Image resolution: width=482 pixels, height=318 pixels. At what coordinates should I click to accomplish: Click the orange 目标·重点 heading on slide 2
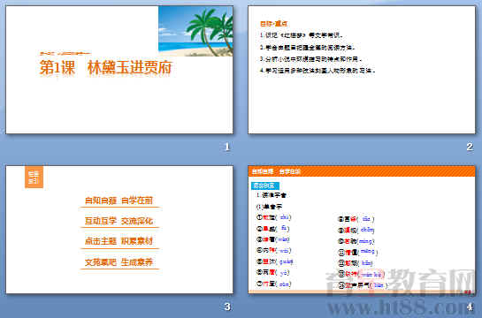273,24
